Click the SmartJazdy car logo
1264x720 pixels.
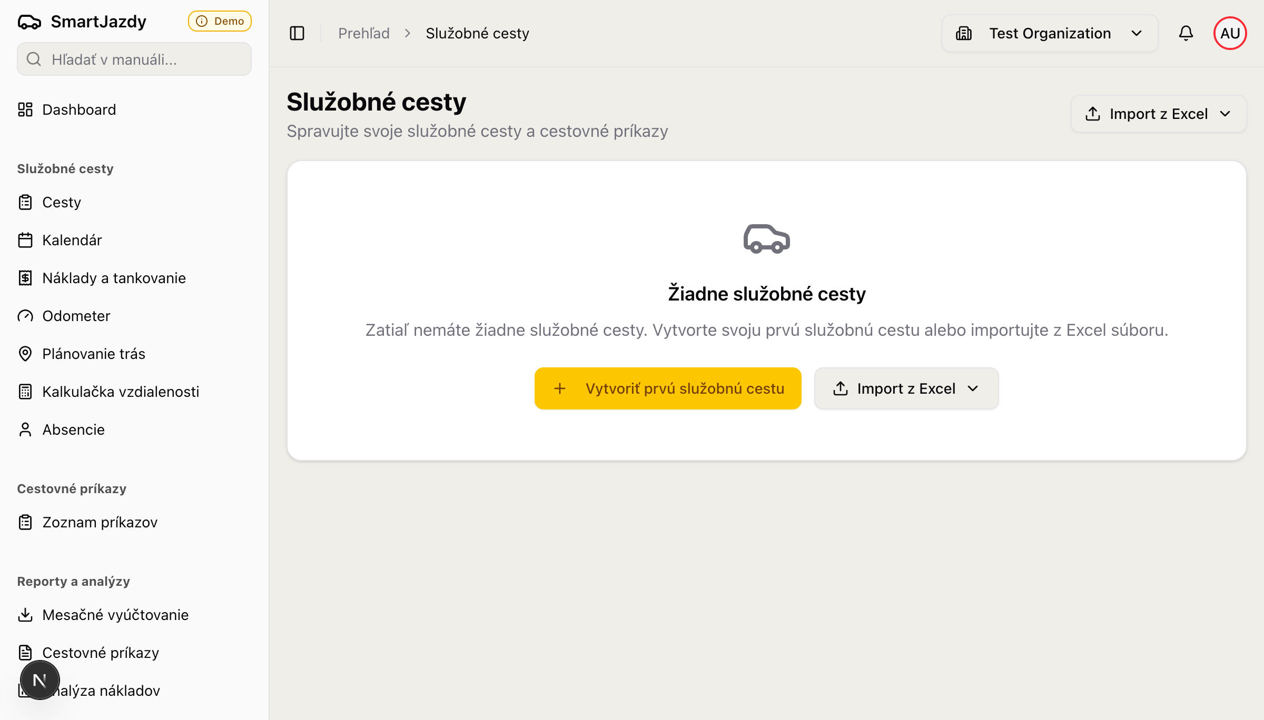coord(29,22)
